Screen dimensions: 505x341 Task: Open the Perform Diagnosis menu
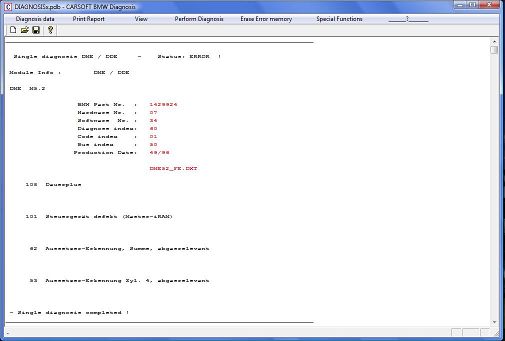tap(199, 19)
